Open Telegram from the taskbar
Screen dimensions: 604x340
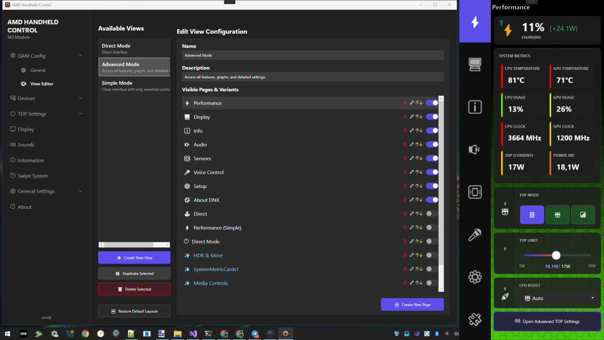click(x=255, y=333)
